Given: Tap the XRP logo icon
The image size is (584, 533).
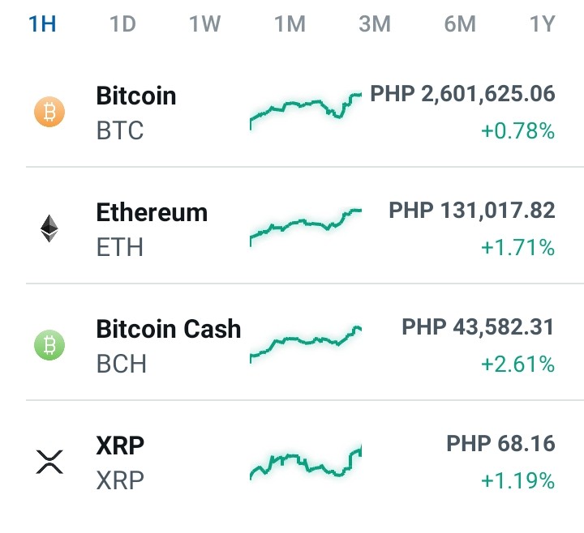Looking at the screenshot, I should [x=49, y=462].
